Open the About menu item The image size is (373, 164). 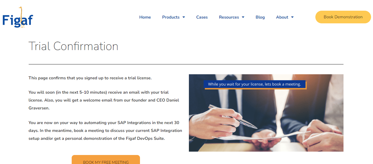point(282,17)
